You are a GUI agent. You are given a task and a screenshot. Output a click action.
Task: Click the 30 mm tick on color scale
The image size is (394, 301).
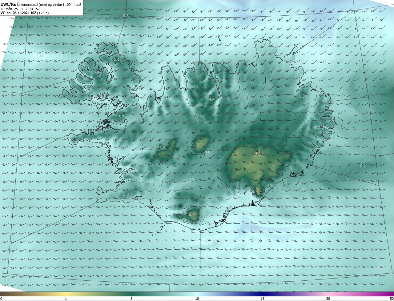[x=328, y=299]
